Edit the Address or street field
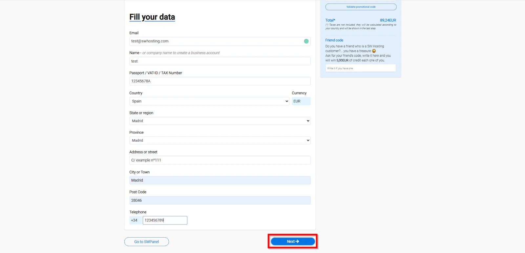 pyautogui.click(x=220, y=160)
